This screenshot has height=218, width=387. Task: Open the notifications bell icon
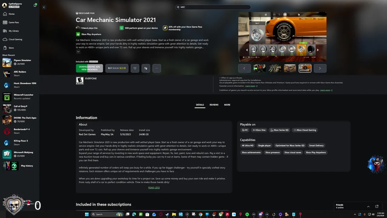[x=35, y=5]
